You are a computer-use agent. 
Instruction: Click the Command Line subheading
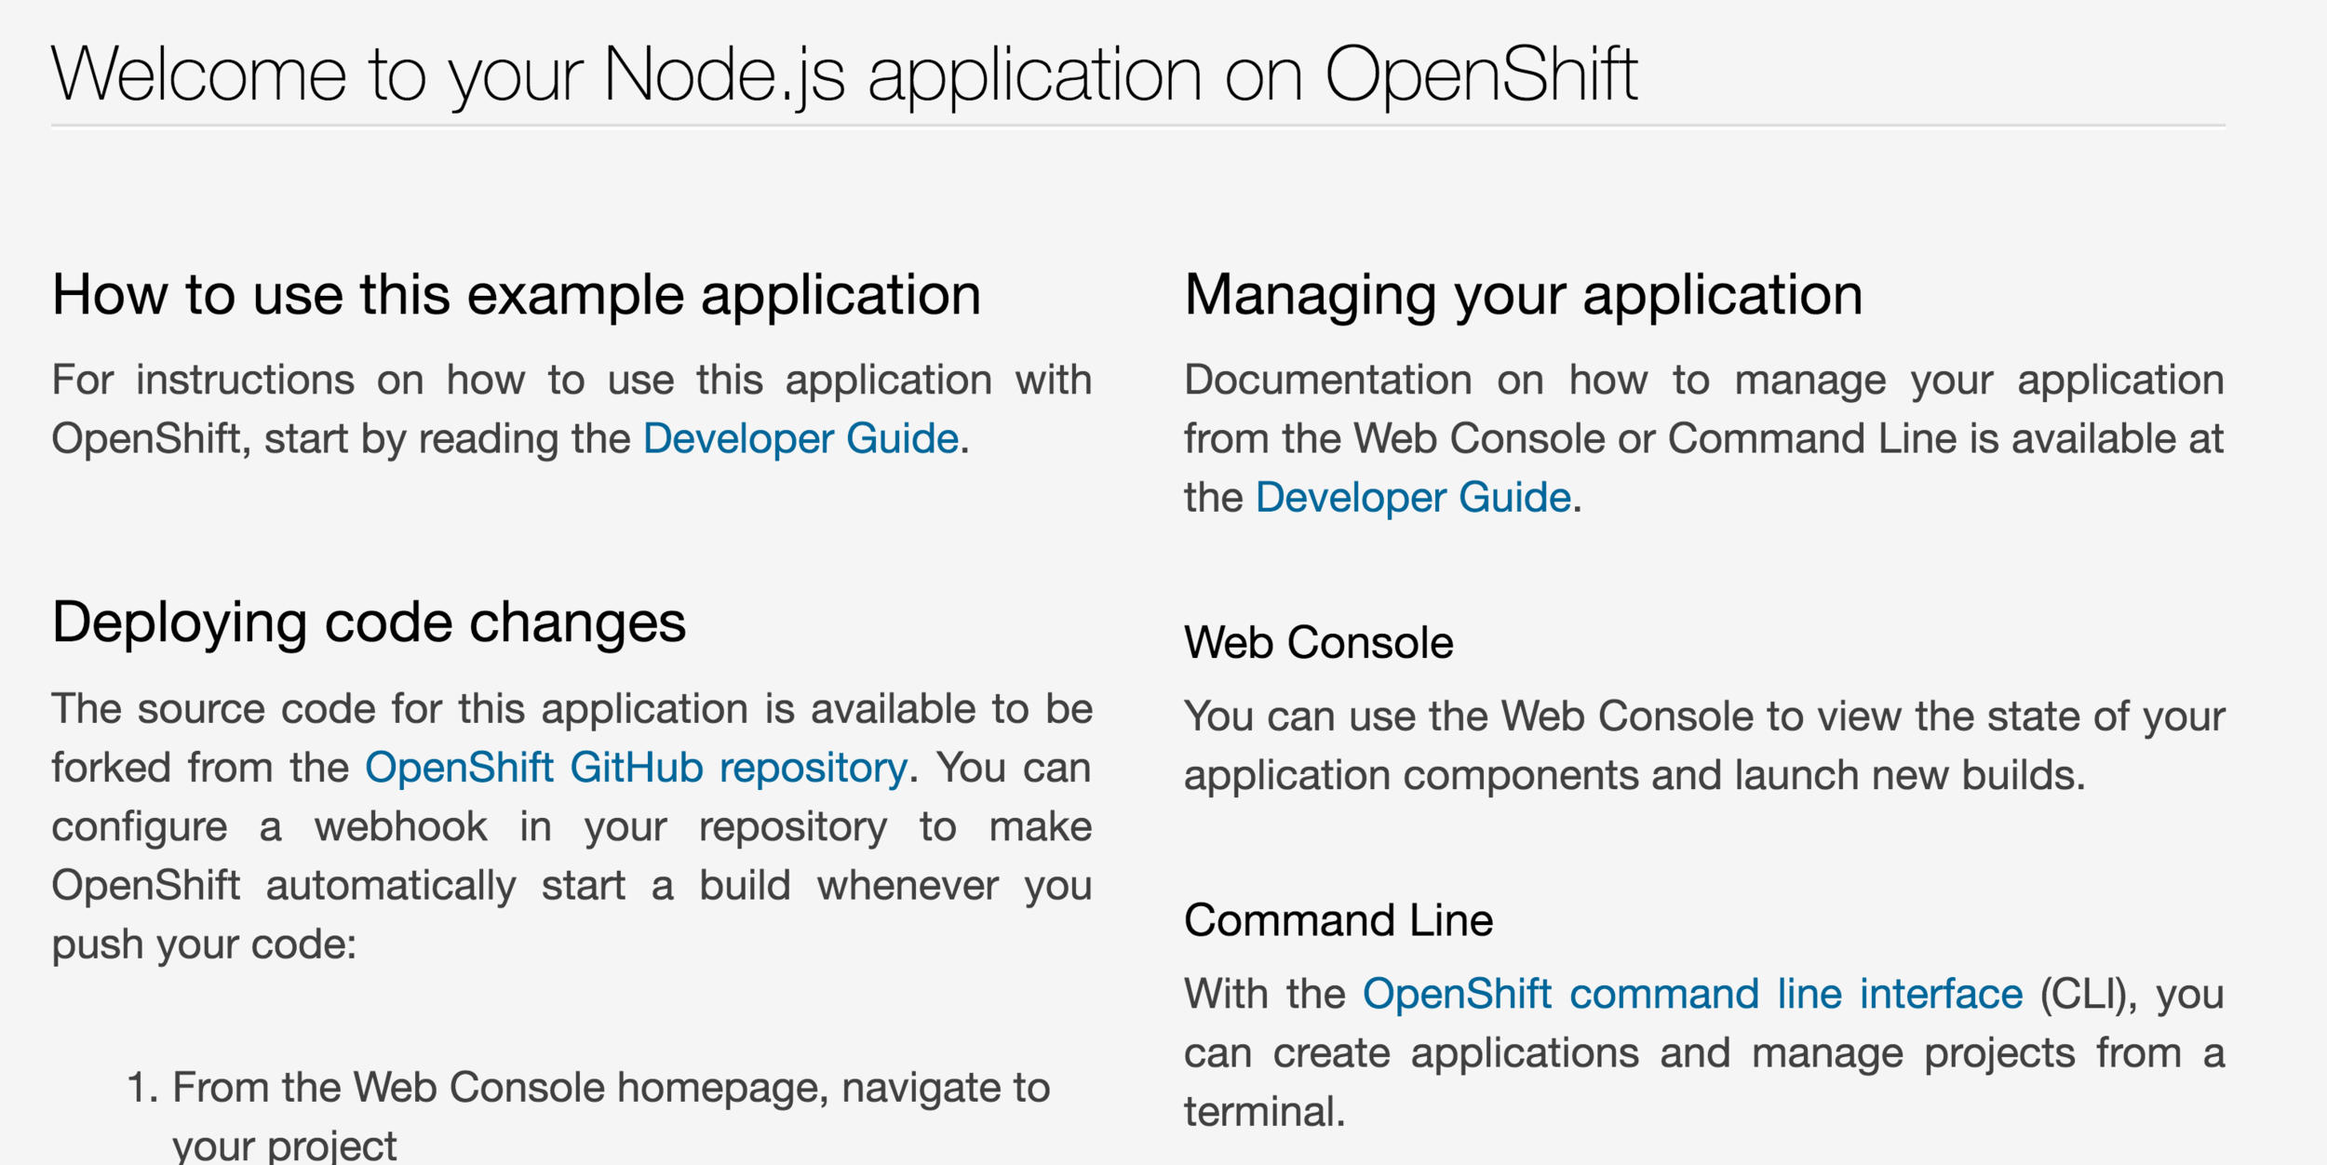click(x=1338, y=919)
